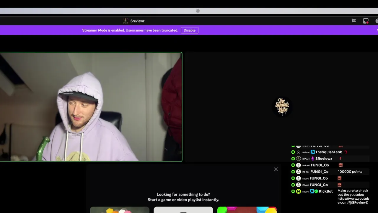The height and width of the screenshot is (213, 378).
Task: Click moderator badge beside TheSquishLabb
Action: point(312,152)
